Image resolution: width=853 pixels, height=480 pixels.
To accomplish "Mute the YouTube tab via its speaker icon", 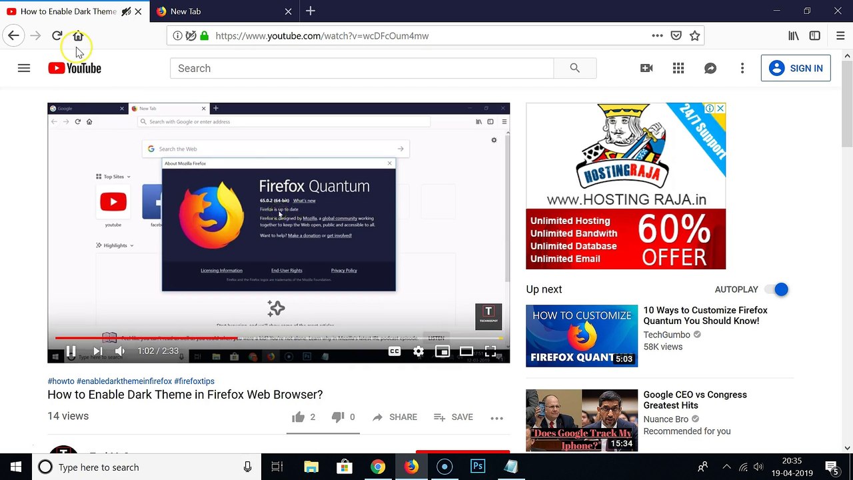I will coord(125,11).
